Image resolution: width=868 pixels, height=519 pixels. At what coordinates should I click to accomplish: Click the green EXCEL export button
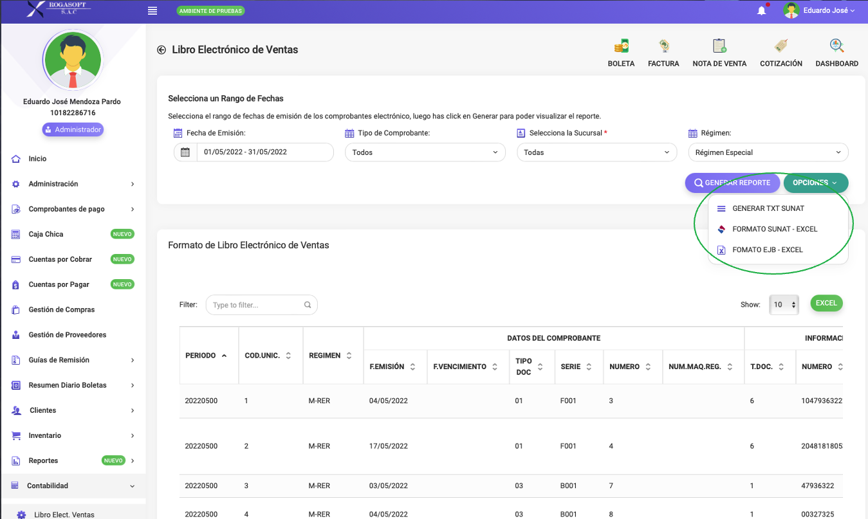826,303
